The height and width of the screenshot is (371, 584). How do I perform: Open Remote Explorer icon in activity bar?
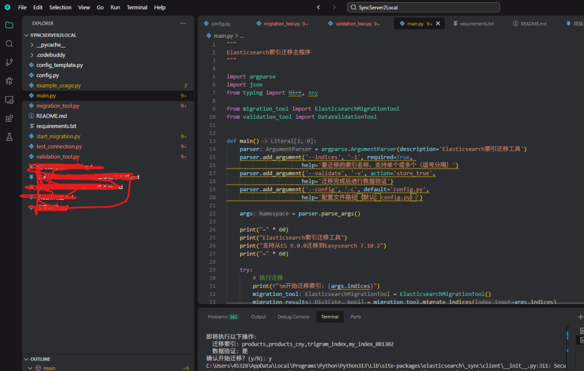pyautogui.click(x=9, y=100)
